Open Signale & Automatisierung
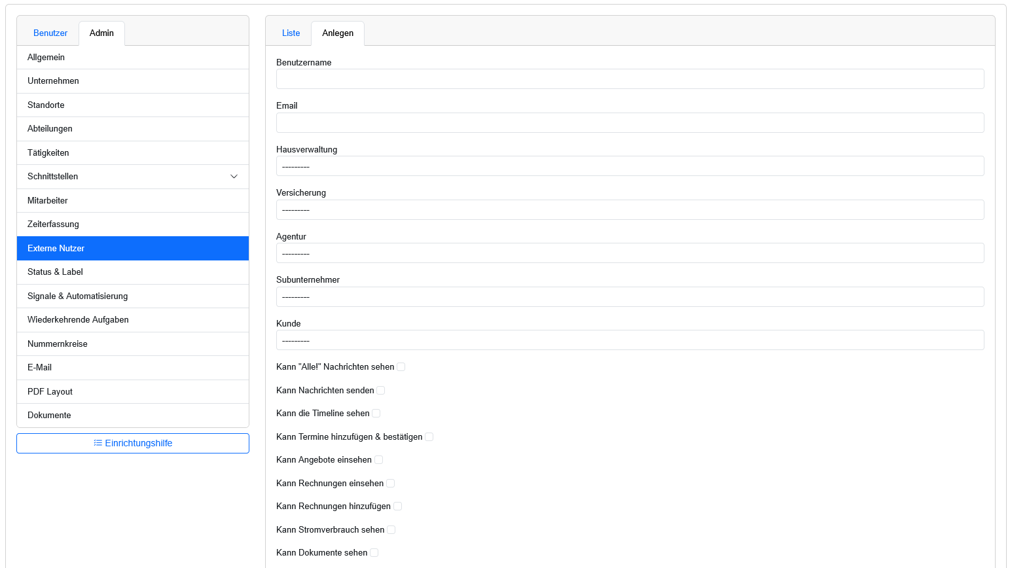Viewport: 1010px width, 568px height. [133, 296]
